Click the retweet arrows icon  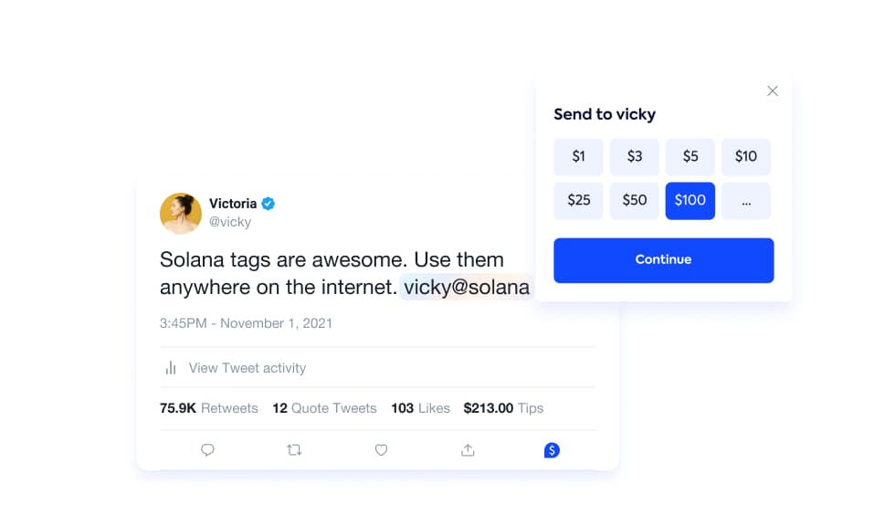tap(294, 450)
